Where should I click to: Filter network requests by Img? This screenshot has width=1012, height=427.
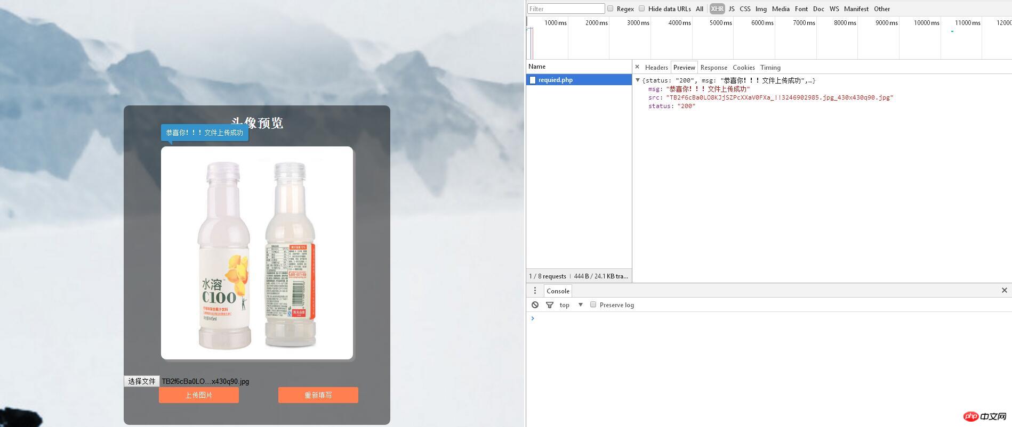pyautogui.click(x=761, y=9)
